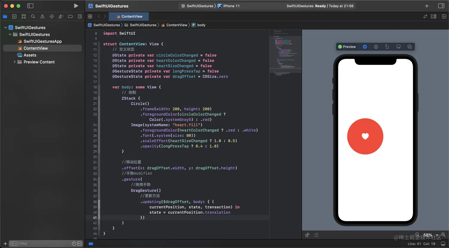Toggle the right inspector panel
449x248 pixels.
(x=441, y=6)
